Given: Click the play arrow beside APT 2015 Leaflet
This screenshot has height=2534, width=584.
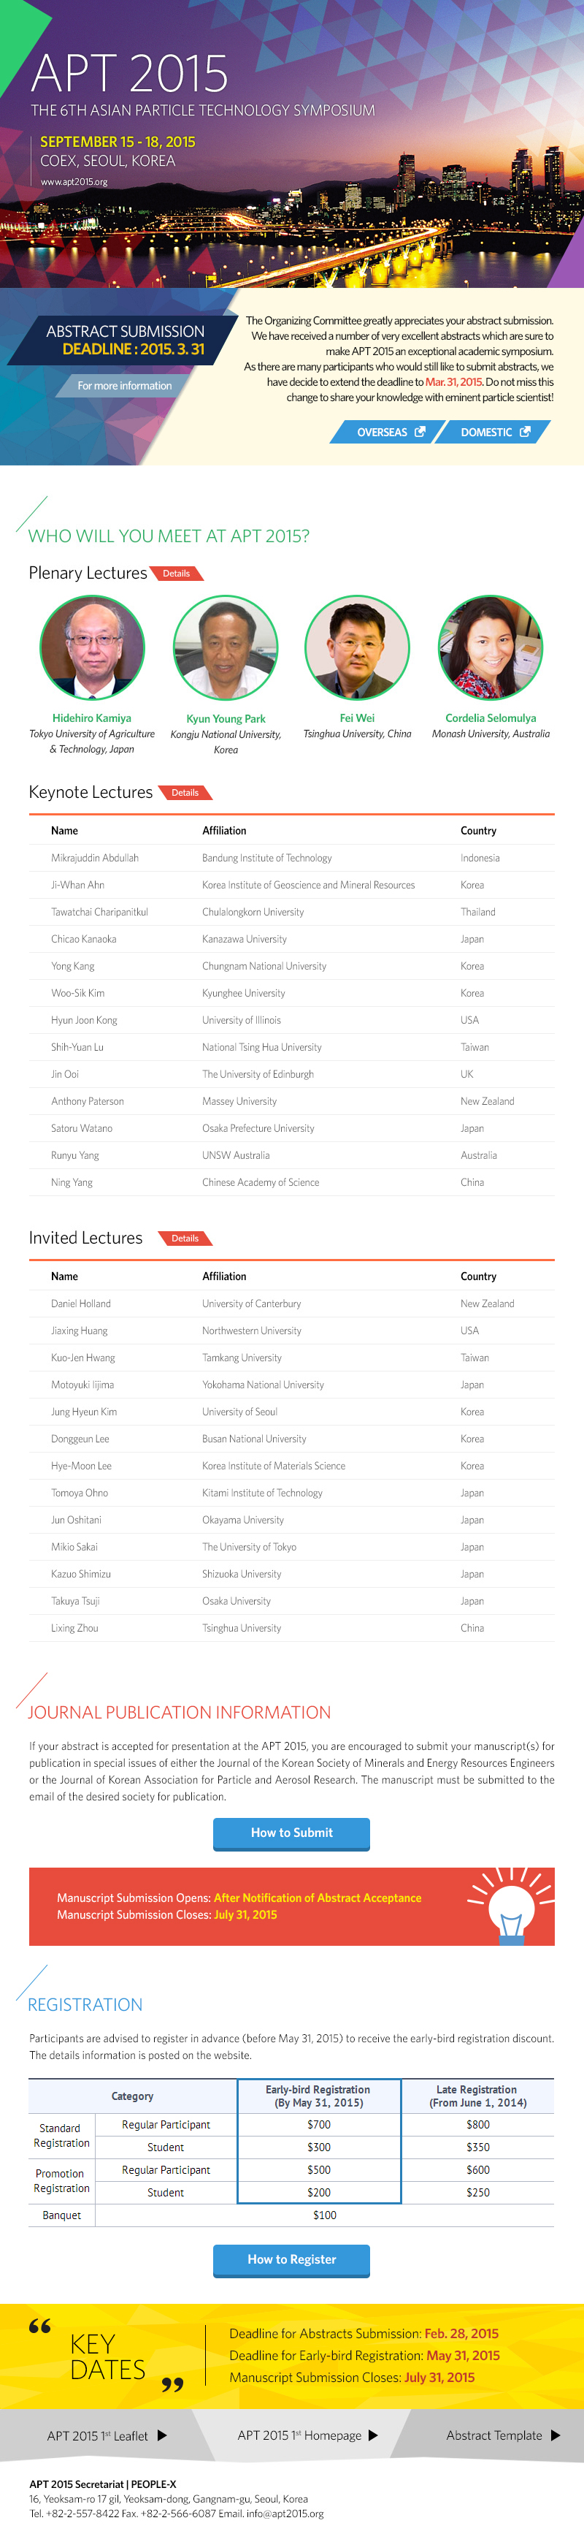Looking at the screenshot, I should click(164, 2435).
